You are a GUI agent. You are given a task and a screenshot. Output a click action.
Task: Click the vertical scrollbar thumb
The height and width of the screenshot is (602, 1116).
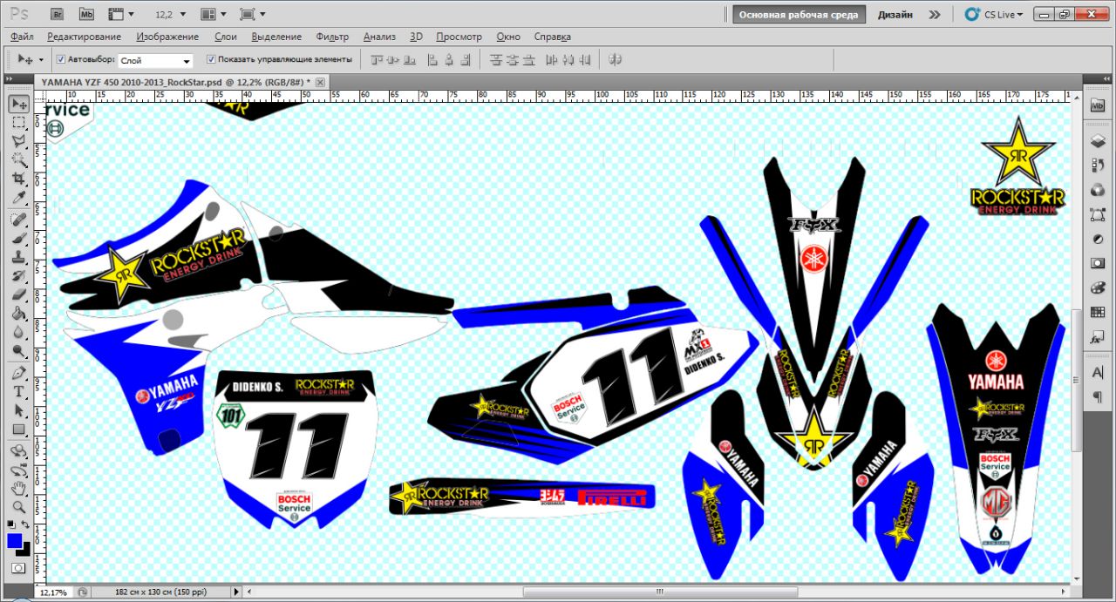click(x=1076, y=381)
